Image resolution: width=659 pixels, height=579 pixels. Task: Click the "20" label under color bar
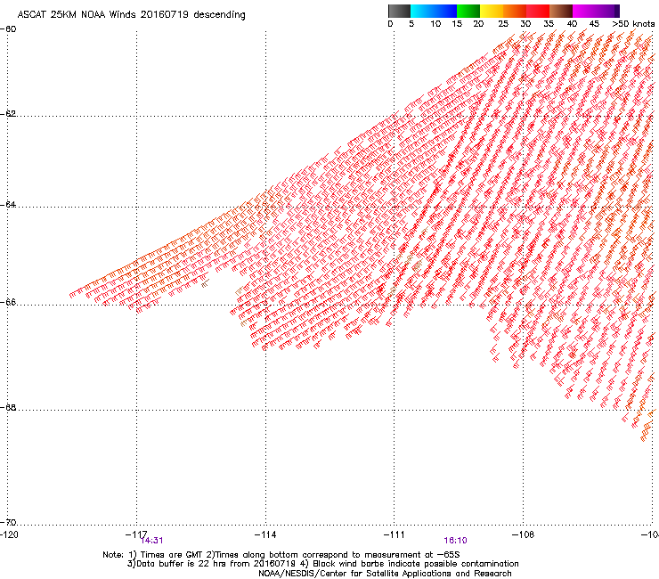tap(478, 23)
